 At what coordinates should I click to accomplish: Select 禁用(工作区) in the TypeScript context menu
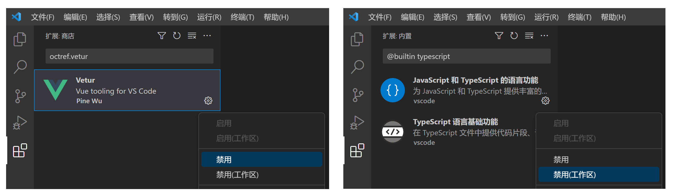click(598, 174)
